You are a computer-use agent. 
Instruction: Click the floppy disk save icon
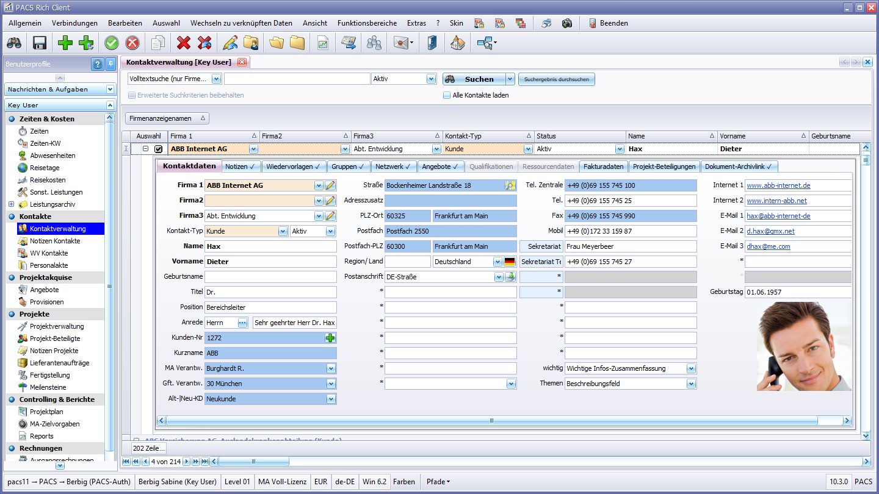click(40, 43)
